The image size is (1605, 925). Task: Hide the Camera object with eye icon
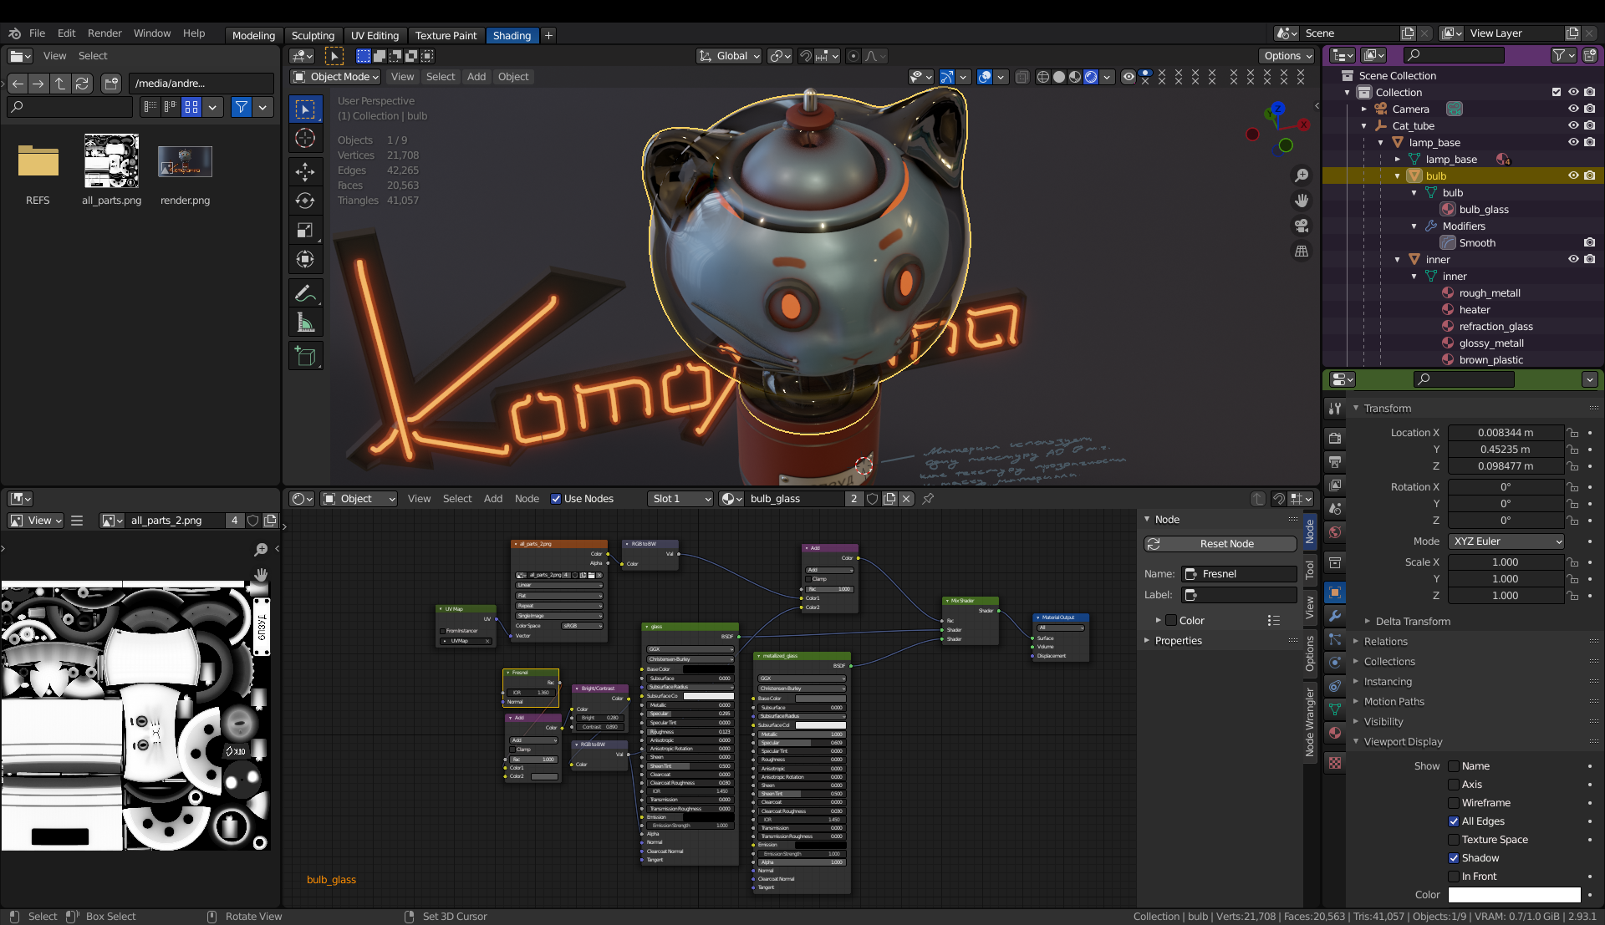point(1572,109)
